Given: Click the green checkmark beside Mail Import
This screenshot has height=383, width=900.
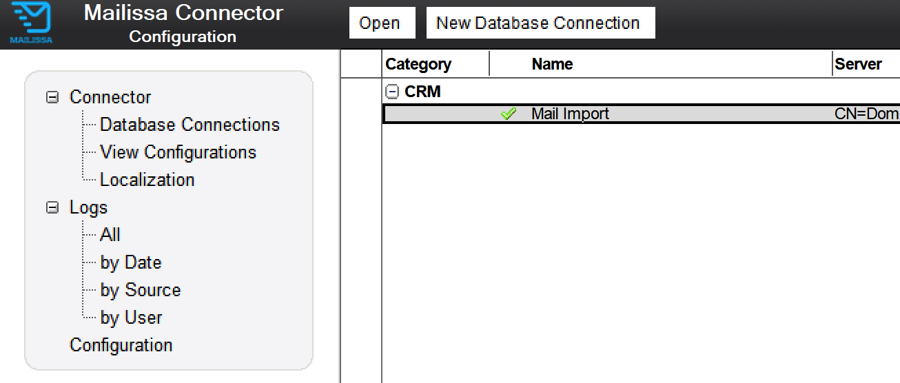Looking at the screenshot, I should tap(509, 114).
